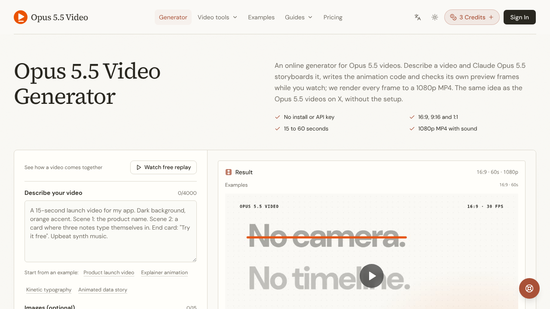This screenshot has height=309, width=550.
Task: Focus the Describe your video text area
Action: 110,231
